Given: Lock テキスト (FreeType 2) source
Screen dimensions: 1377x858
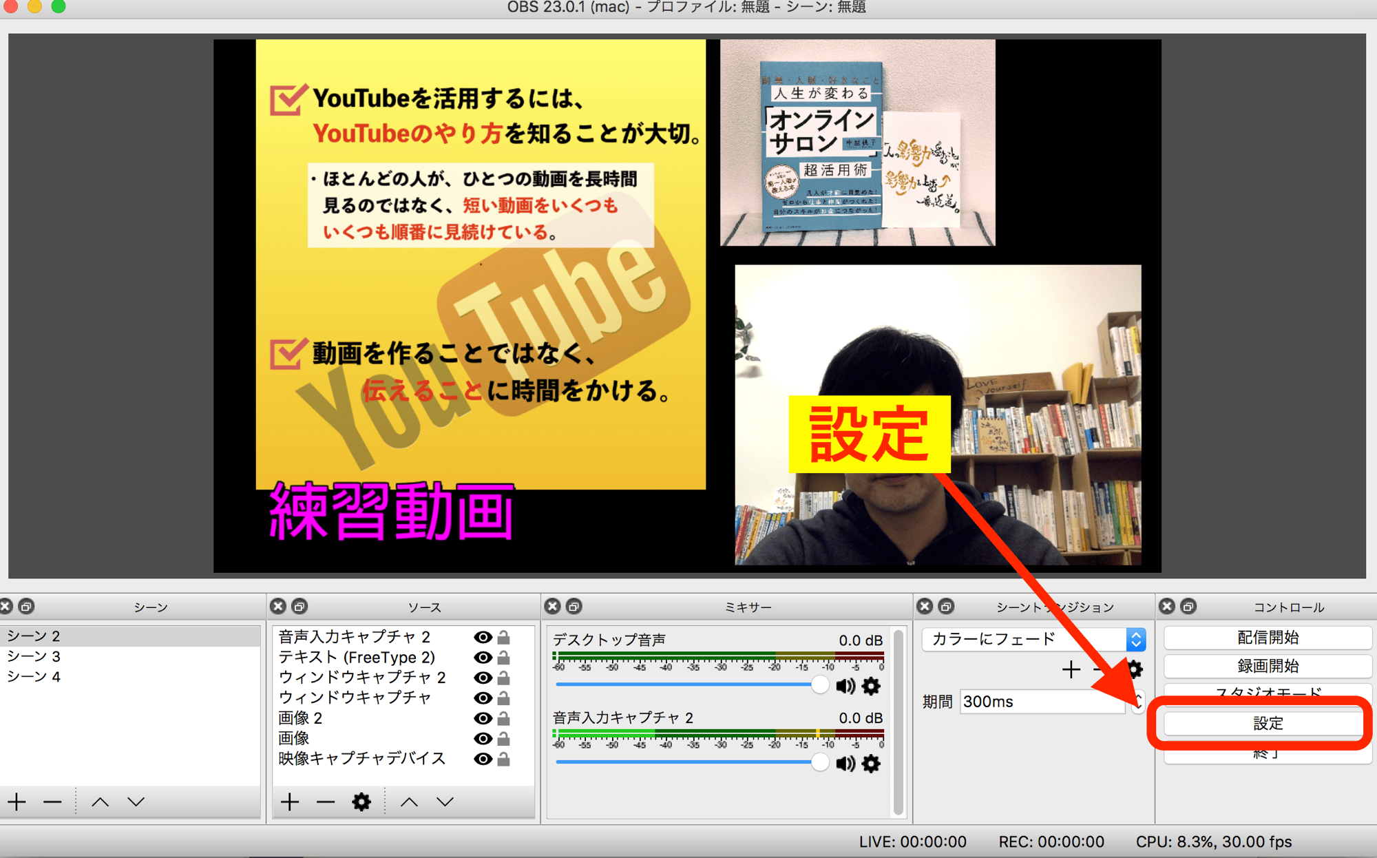Looking at the screenshot, I should point(504,658).
